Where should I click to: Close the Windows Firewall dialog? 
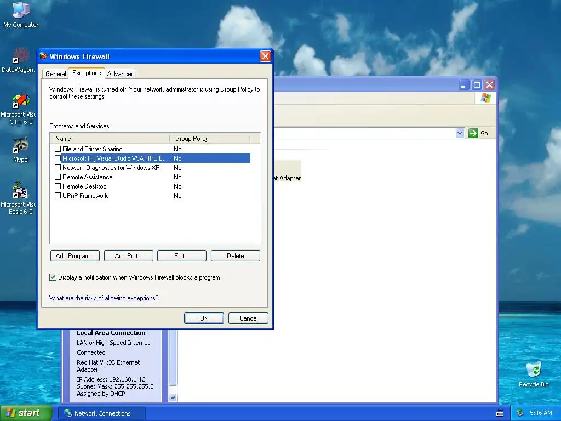point(265,56)
